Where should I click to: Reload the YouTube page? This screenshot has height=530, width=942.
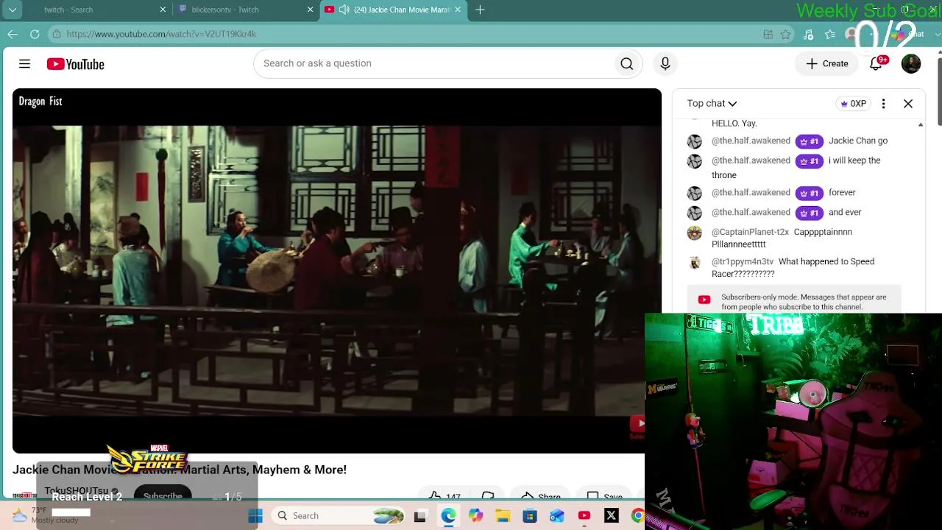(35, 34)
